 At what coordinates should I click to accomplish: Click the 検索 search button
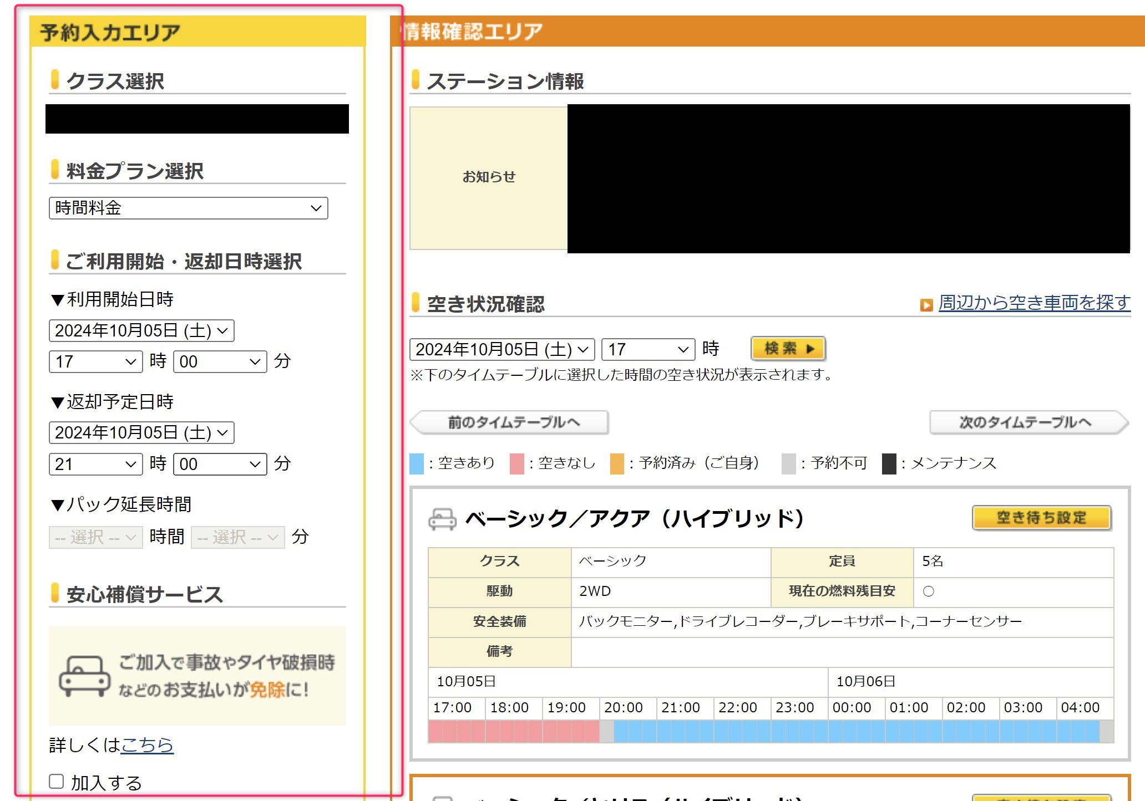(x=788, y=349)
